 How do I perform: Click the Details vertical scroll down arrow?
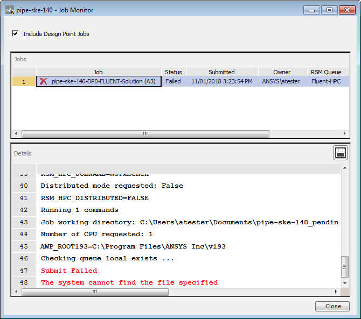pyautogui.click(x=345, y=283)
